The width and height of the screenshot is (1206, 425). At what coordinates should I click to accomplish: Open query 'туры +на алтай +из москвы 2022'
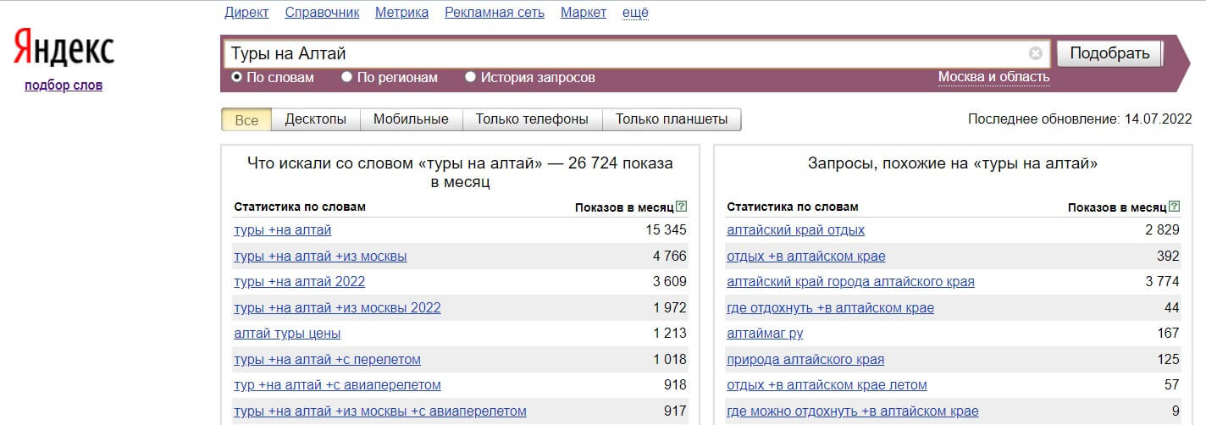337,307
